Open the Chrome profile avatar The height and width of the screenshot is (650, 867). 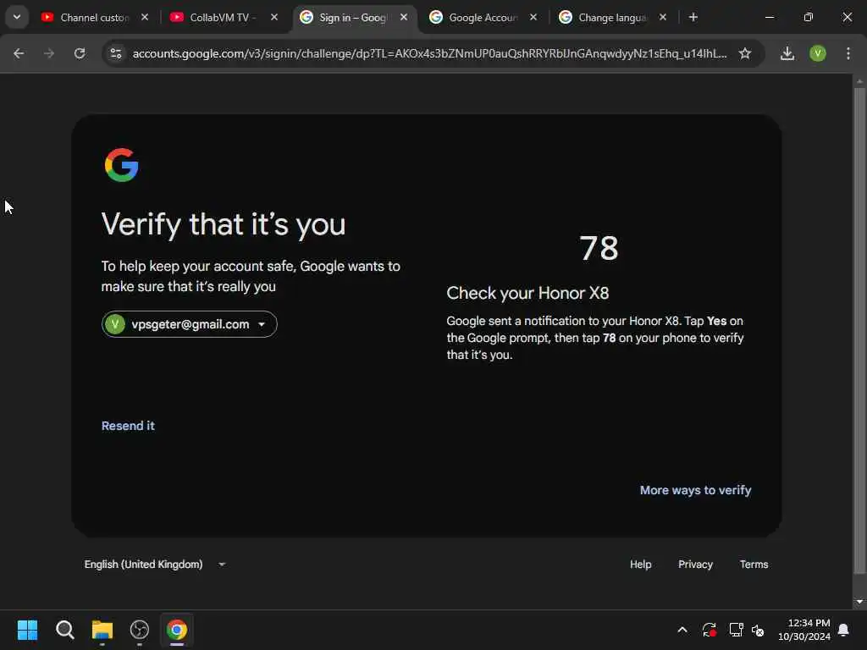point(818,53)
